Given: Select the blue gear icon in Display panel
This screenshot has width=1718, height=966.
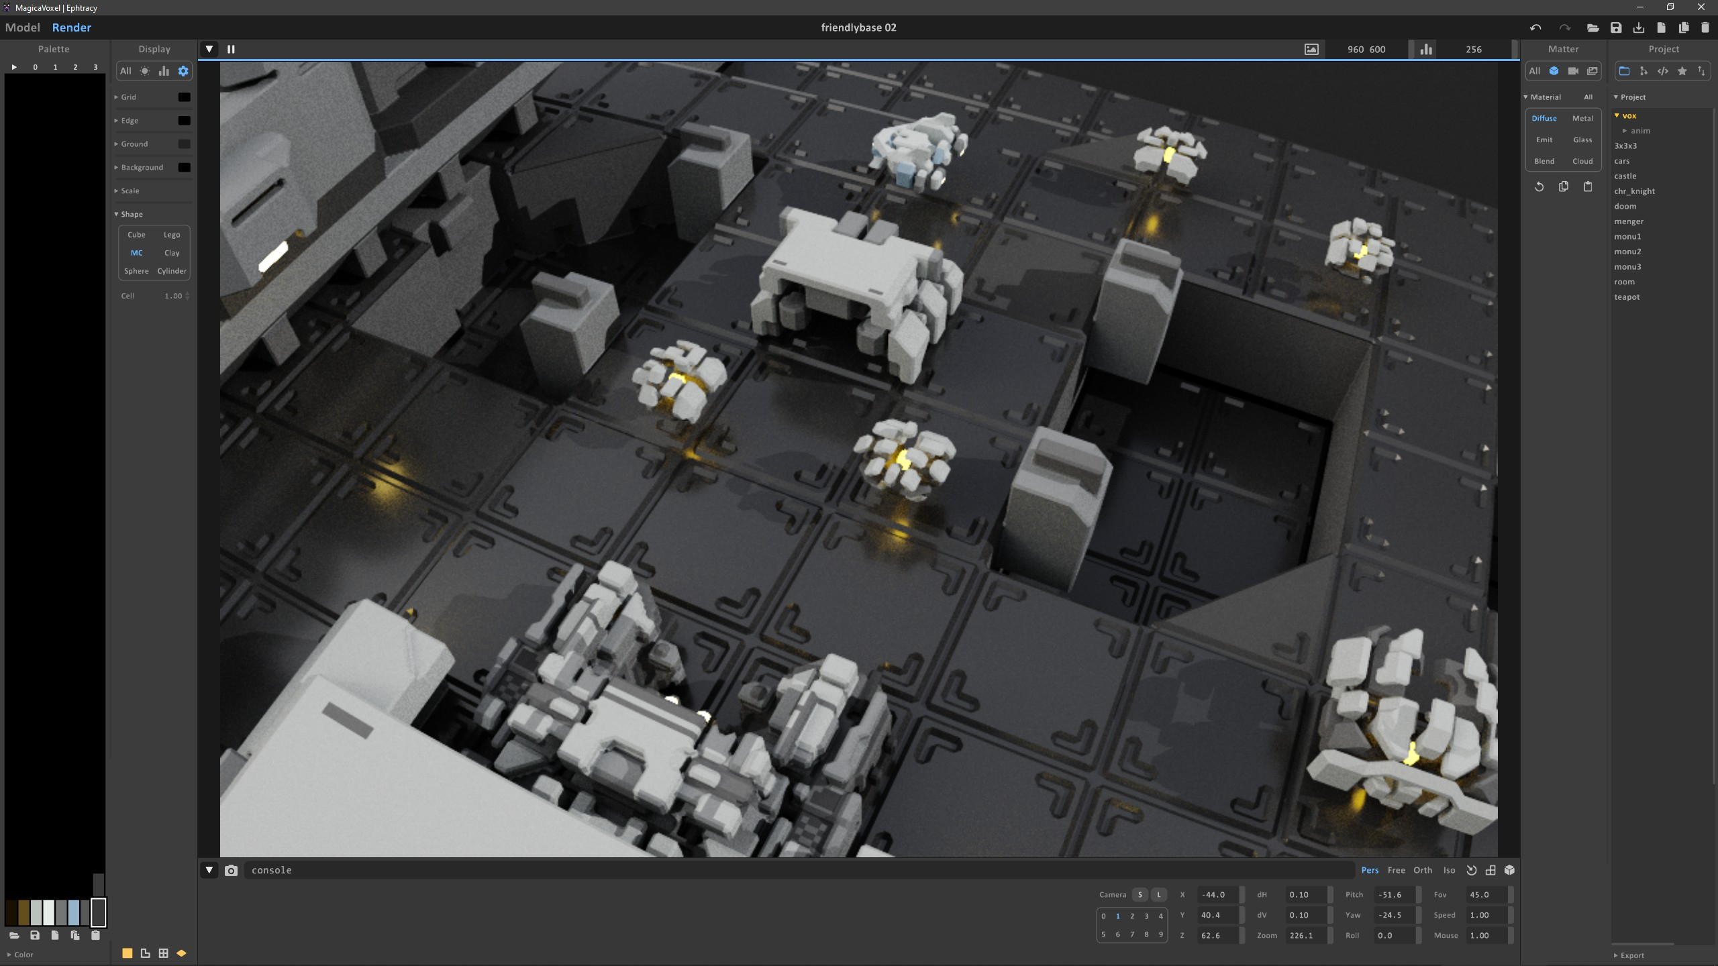Looking at the screenshot, I should 183,71.
